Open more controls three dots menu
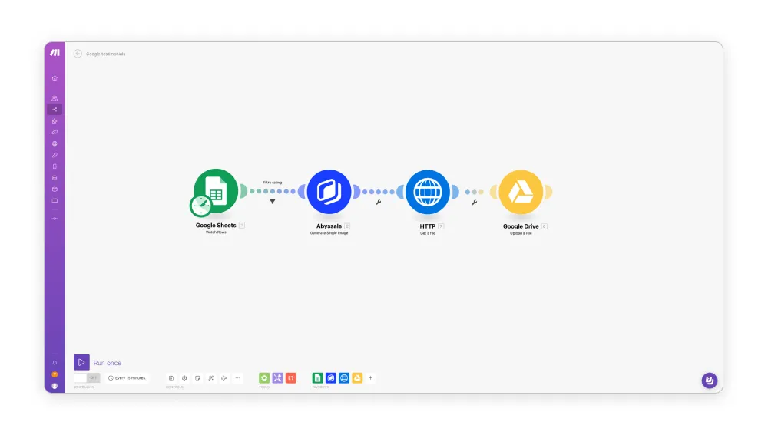The width and height of the screenshot is (768, 435). pyautogui.click(x=237, y=377)
